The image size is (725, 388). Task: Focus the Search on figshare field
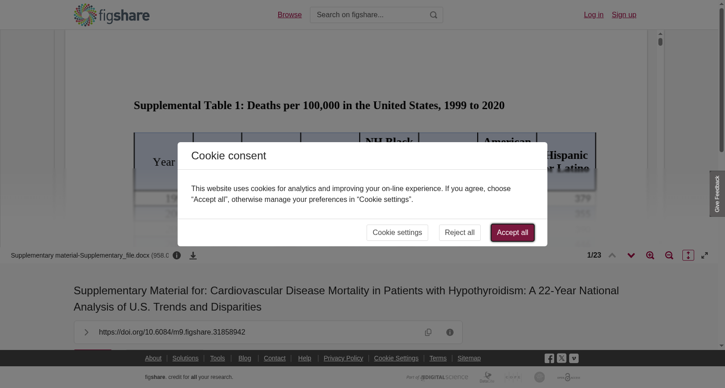tap(370, 15)
